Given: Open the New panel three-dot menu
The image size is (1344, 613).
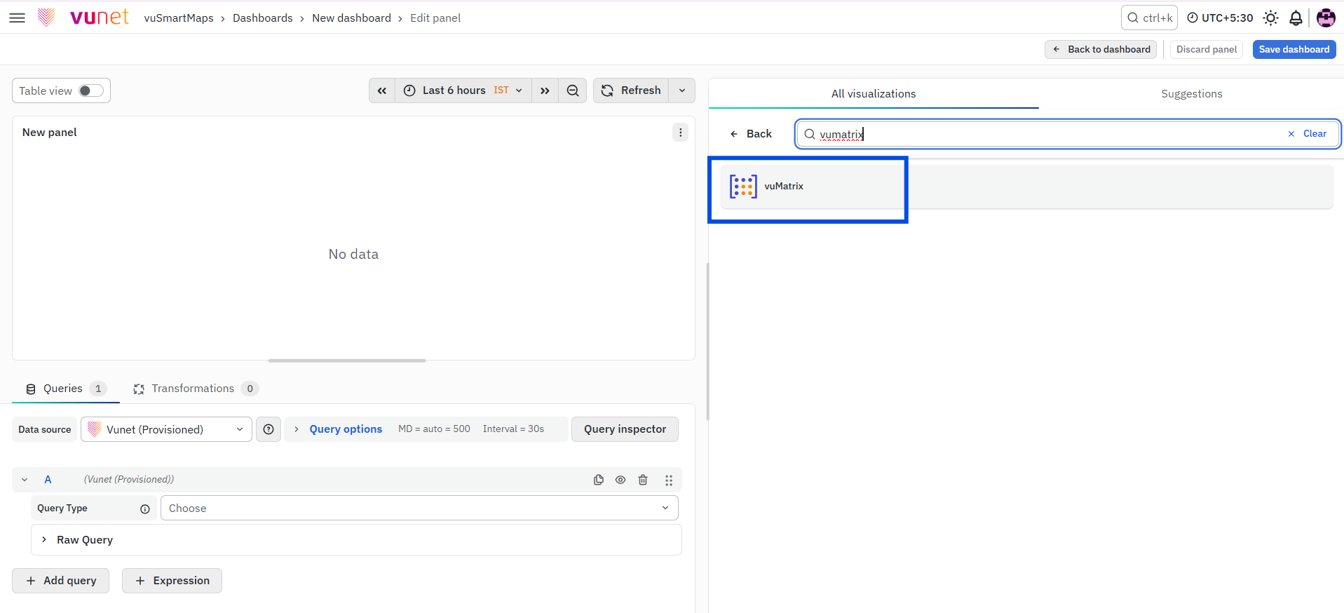Looking at the screenshot, I should pyautogui.click(x=680, y=133).
